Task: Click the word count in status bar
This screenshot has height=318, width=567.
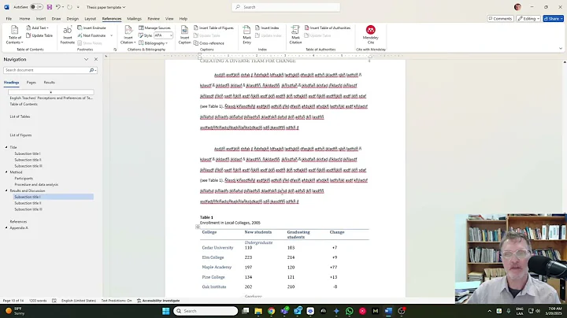Action: tap(38, 301)
